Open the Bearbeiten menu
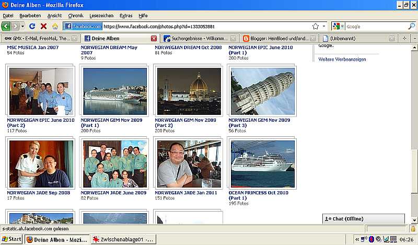 click(30, 16)
